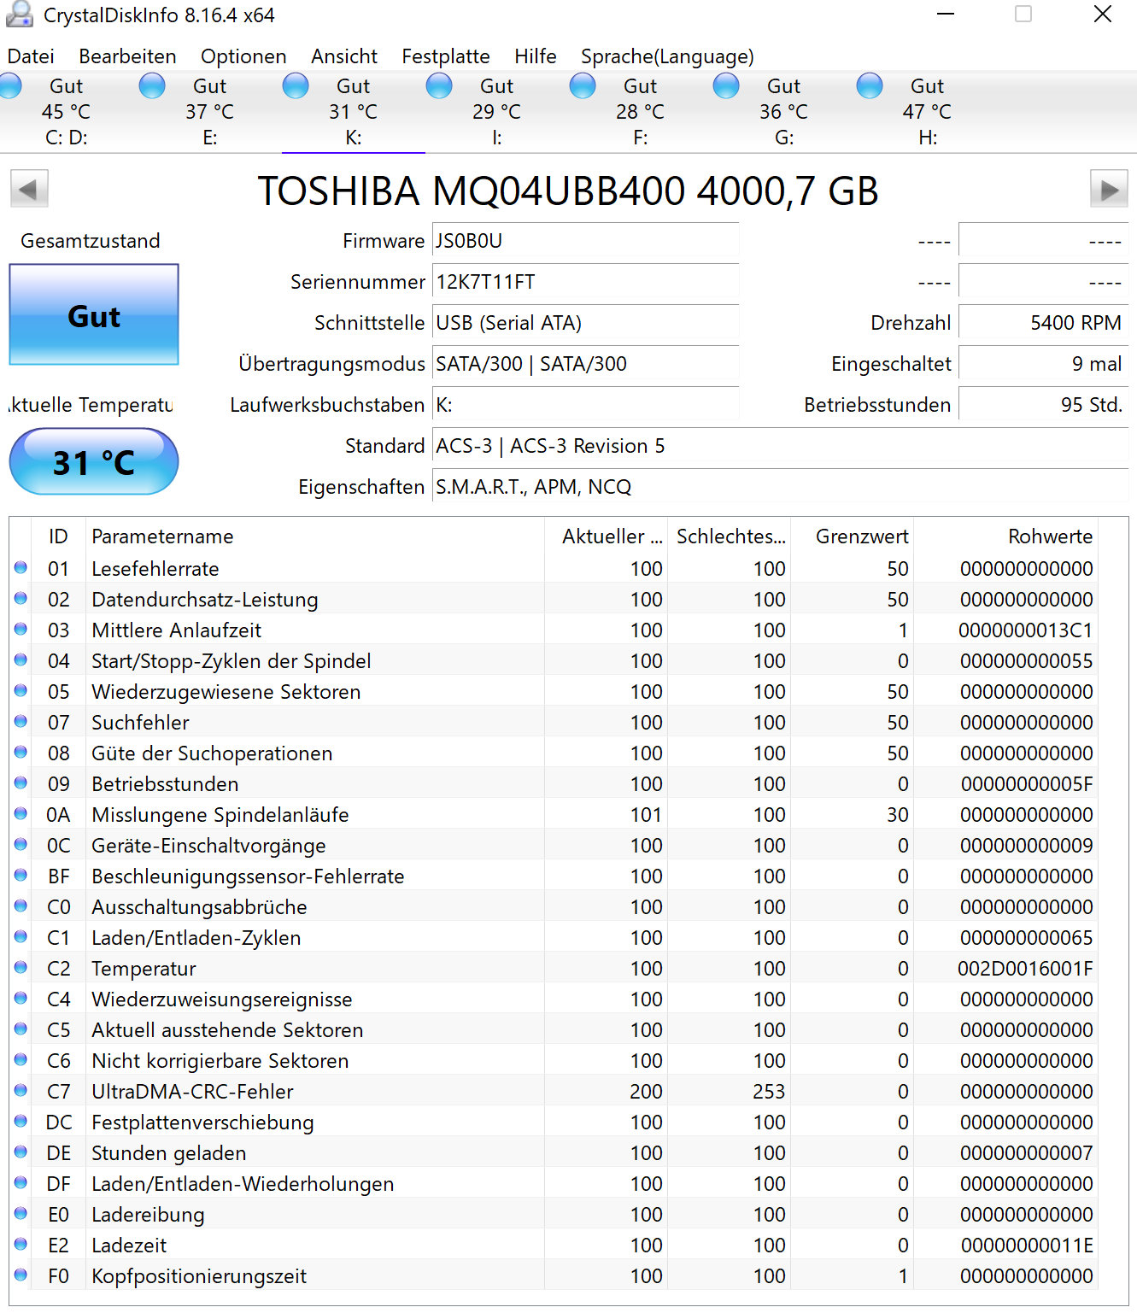Image resolution: width=1137 pixels, height=1313 pixels.
Task: Select the F: drive health orb
Action: pyautogui.click(x=583, y=86)
